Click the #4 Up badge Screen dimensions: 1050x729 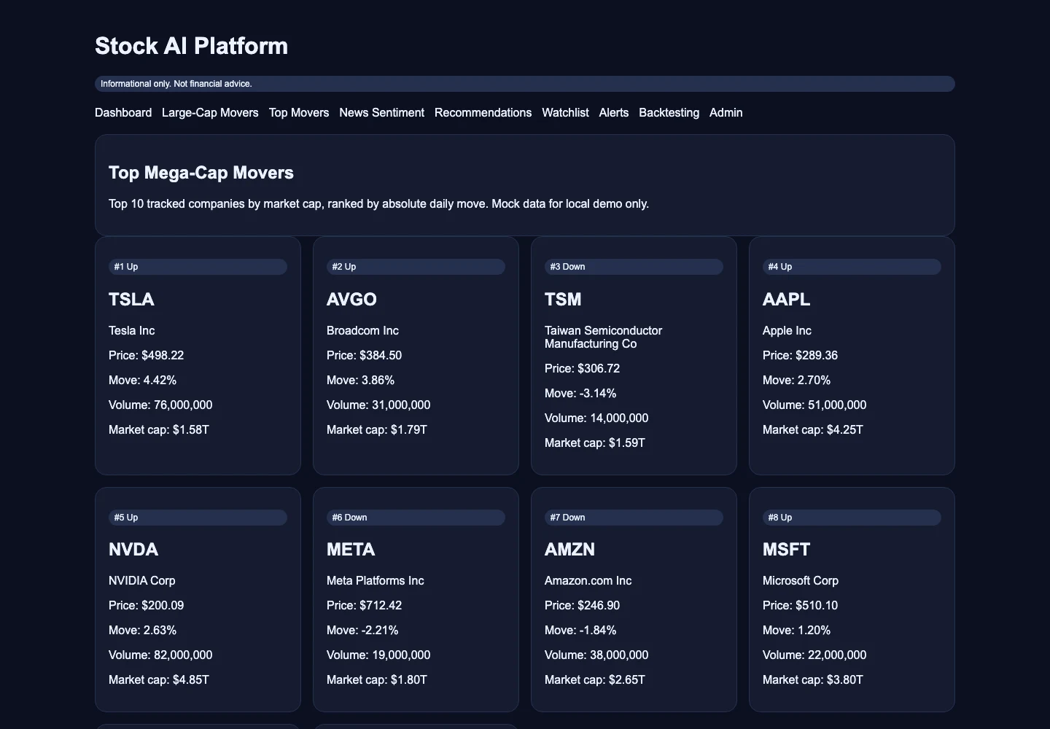coord(852,267)
